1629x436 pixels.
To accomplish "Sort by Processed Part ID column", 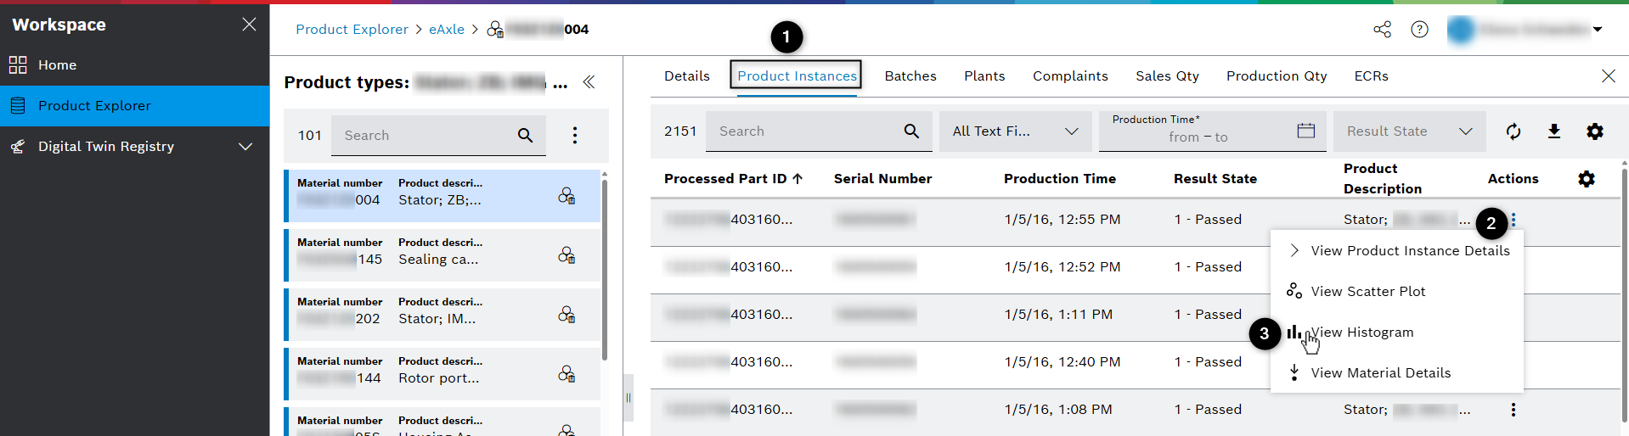I will (x=733, y=179).
